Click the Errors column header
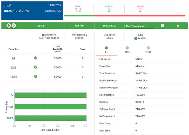 pos(82,49)
